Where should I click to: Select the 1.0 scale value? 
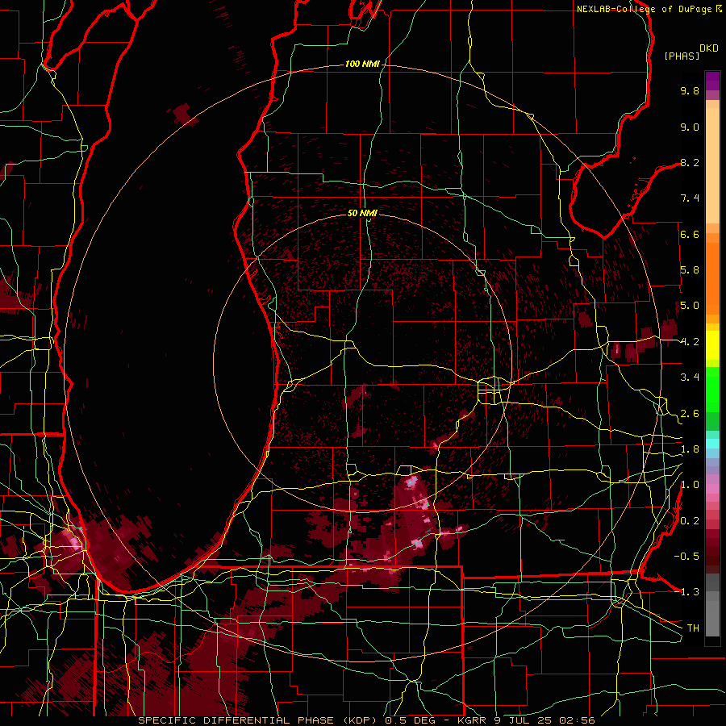690,486
